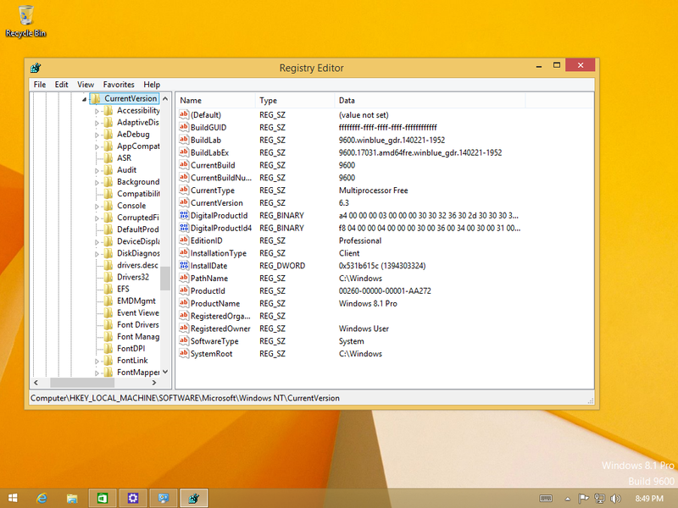Expand the FontLink key
The height and width of the screenshot is (508, 678).
(x=97, y=362)
